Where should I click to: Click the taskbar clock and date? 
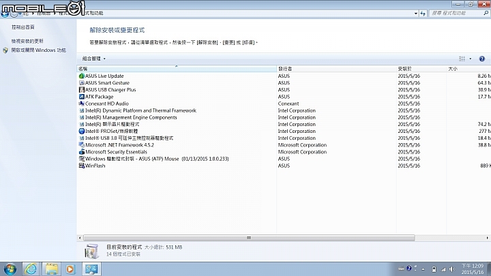coord(473,269)
